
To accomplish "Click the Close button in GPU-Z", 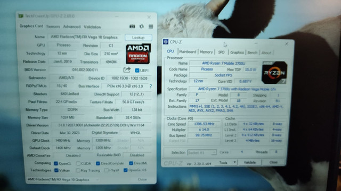I will (x=142, y=179).
